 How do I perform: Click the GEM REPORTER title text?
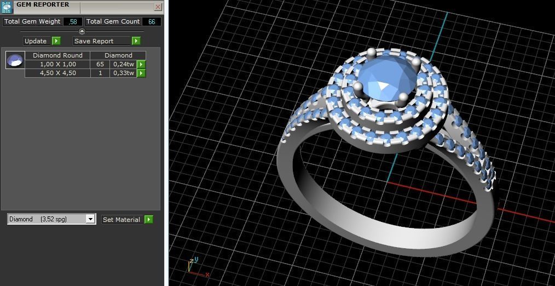point(43,4)
